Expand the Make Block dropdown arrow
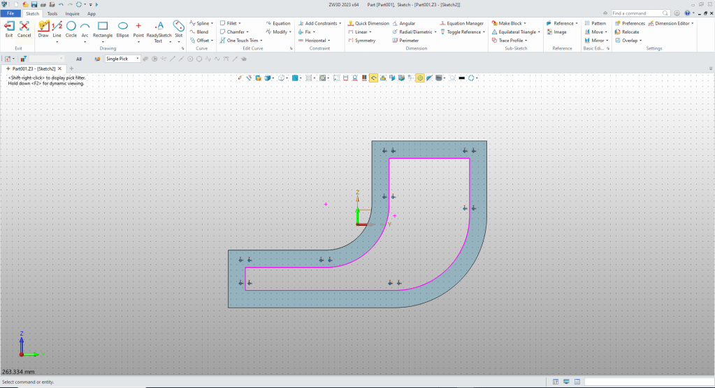This screenshot has height=388, width=715. tap(526, 23)
